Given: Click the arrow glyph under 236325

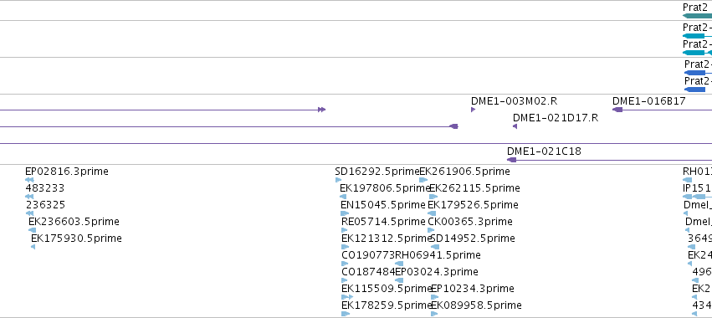Looking at the screenshot, I should pos(29,213).
